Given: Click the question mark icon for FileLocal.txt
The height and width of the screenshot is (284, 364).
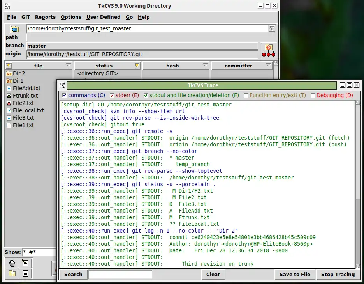Looking at the screenshot, I should (x=9, y=110).
